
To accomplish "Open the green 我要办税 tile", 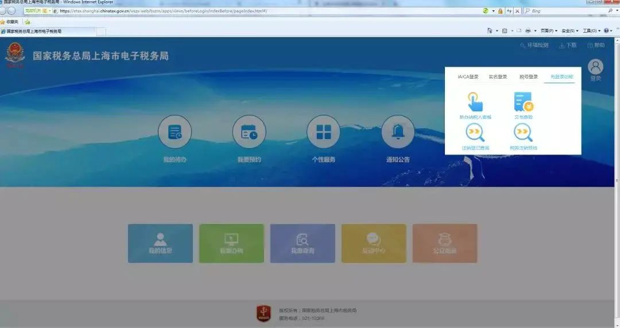I will pyautogui.click(x=231, y=244).
